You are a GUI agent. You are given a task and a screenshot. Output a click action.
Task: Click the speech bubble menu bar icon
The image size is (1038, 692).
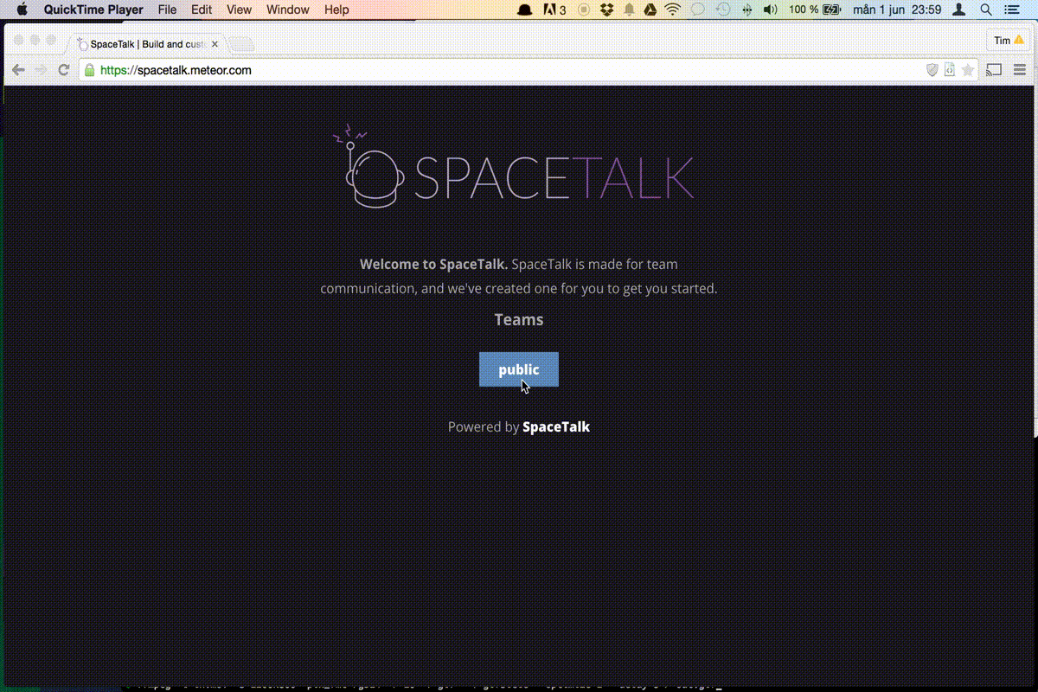pyautogui.click(x=697, y=10)
